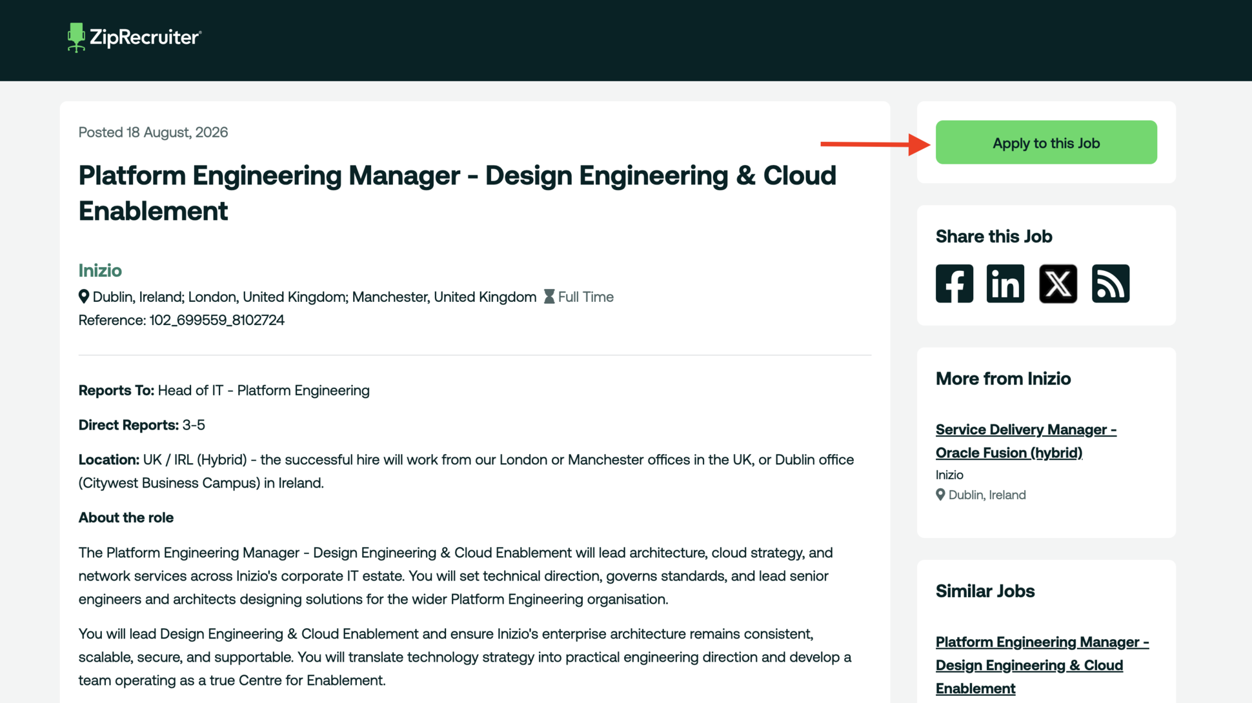Click the Apply to this Job button
The height and width of the screenshot is (703, 1252).
click(1046, 143)
